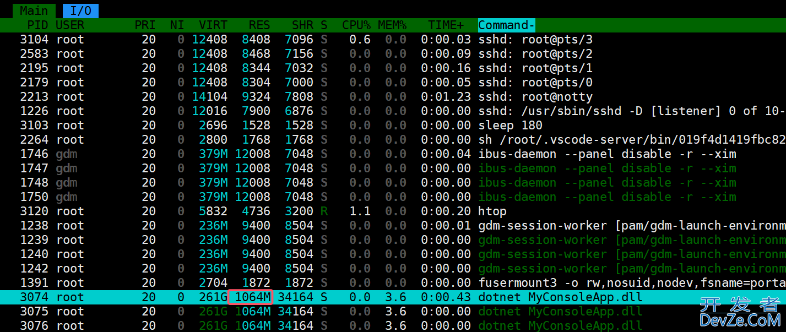The height and width of the screenshot is (332, 786).
Task: Click the 5832 VIRT value of htop
Action: click(x=213, y=211)
